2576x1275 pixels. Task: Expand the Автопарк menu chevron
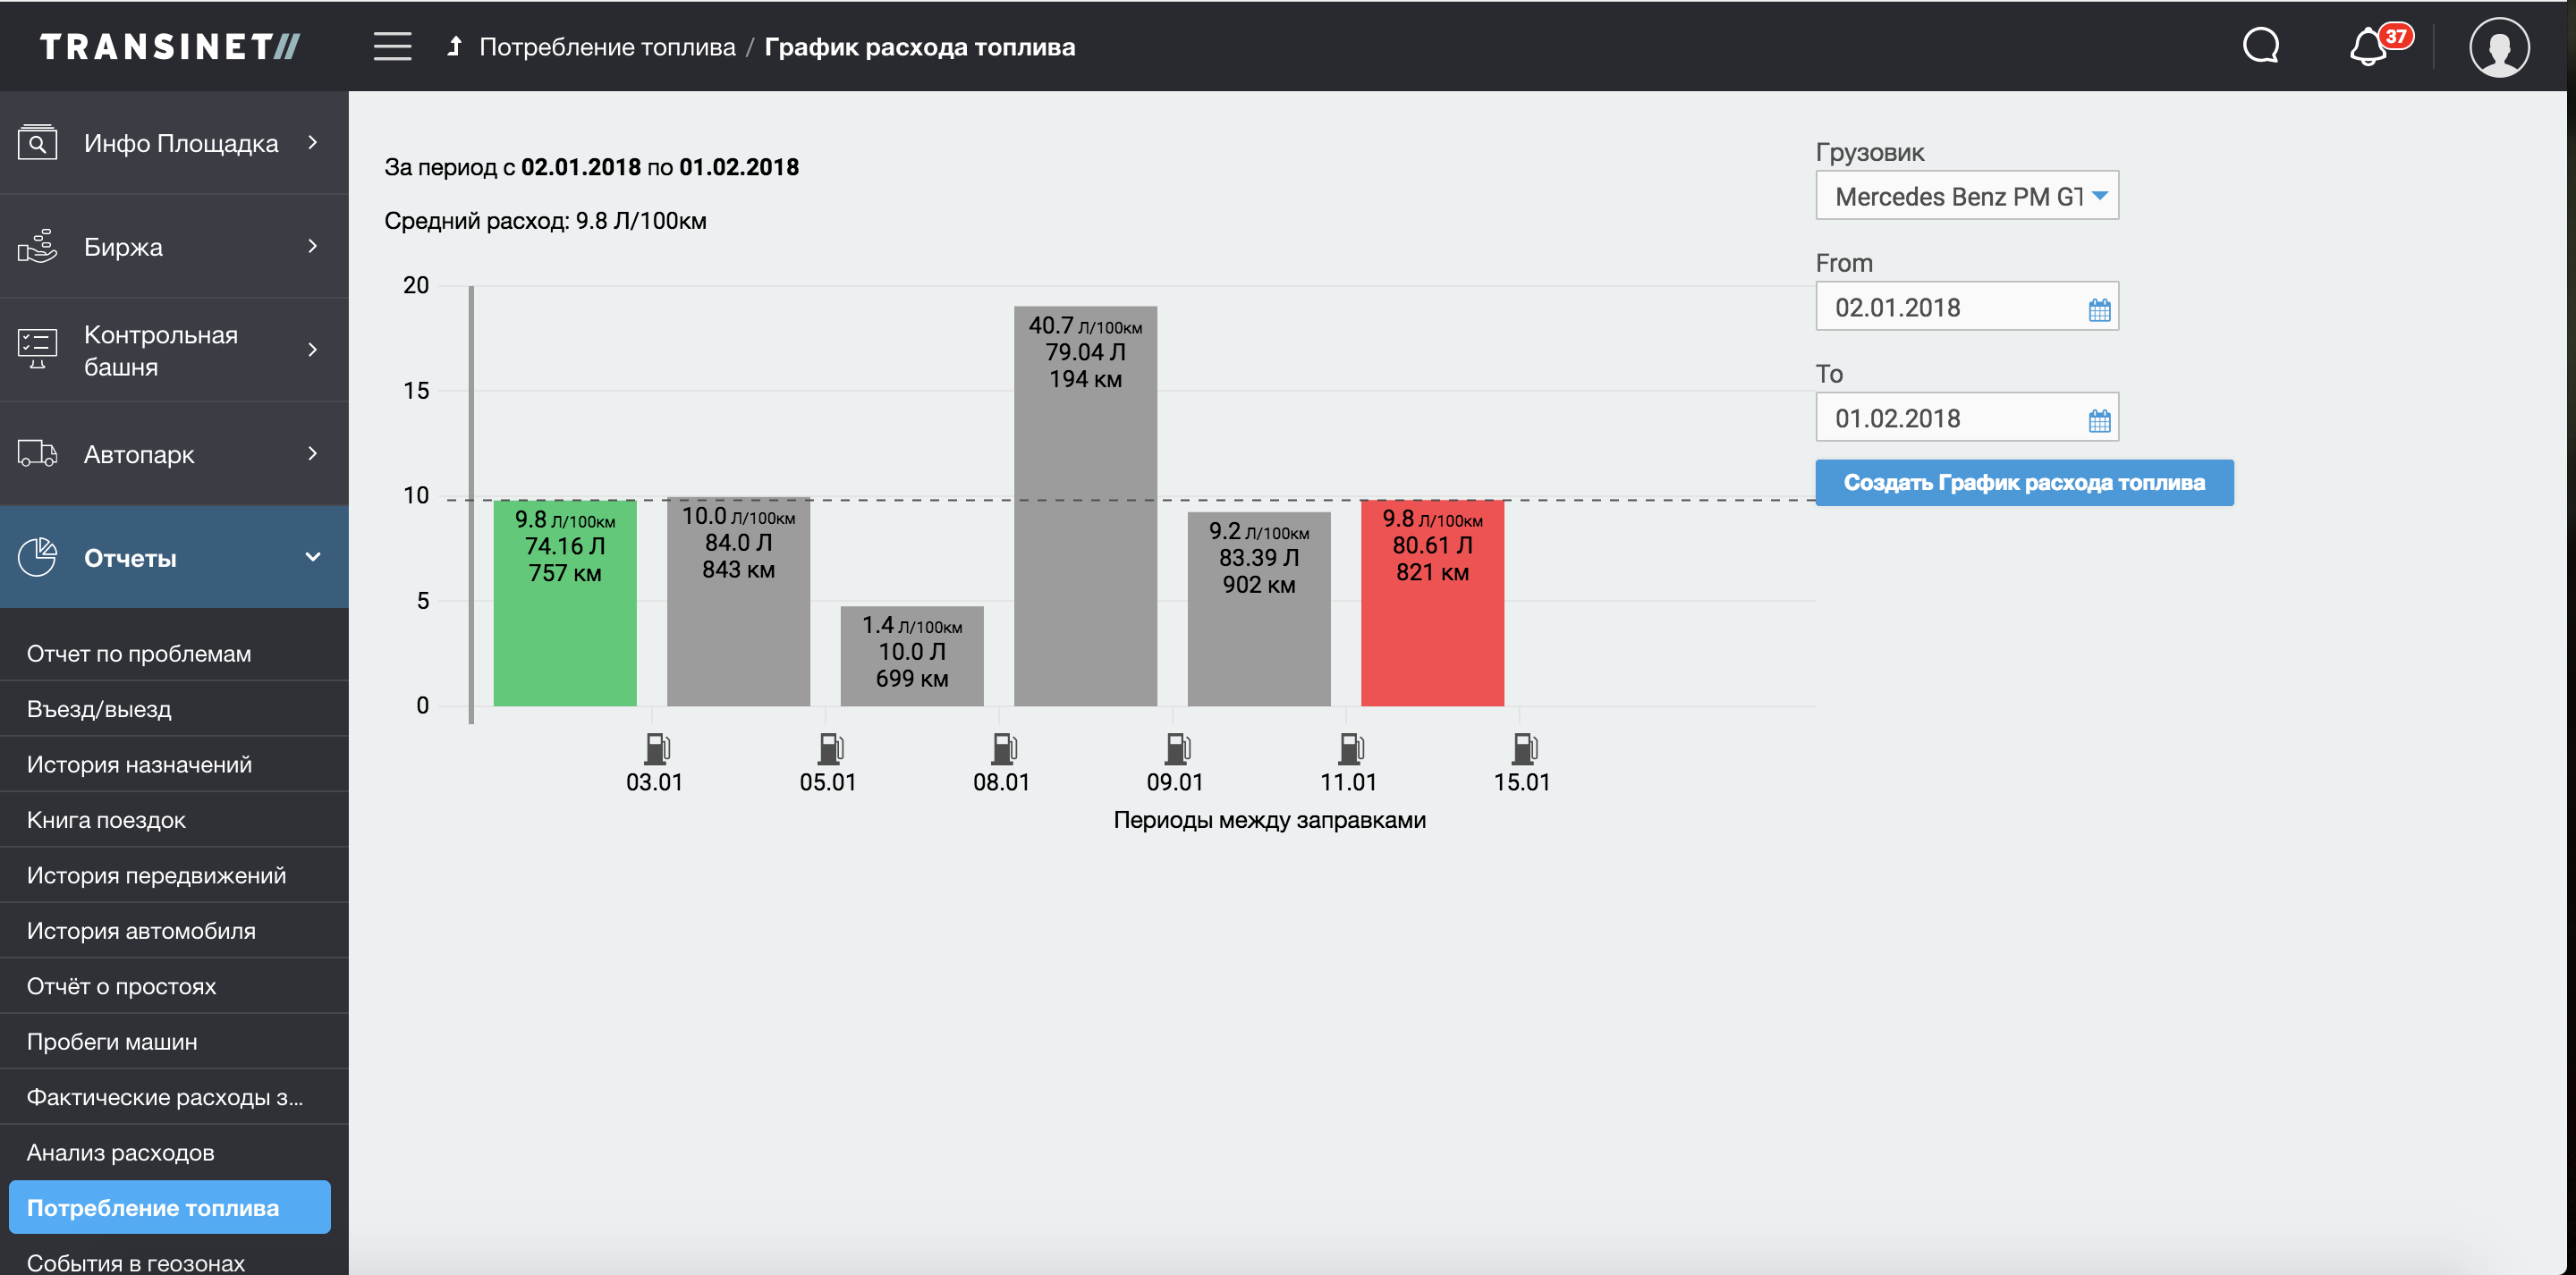(x=312, y=454)
